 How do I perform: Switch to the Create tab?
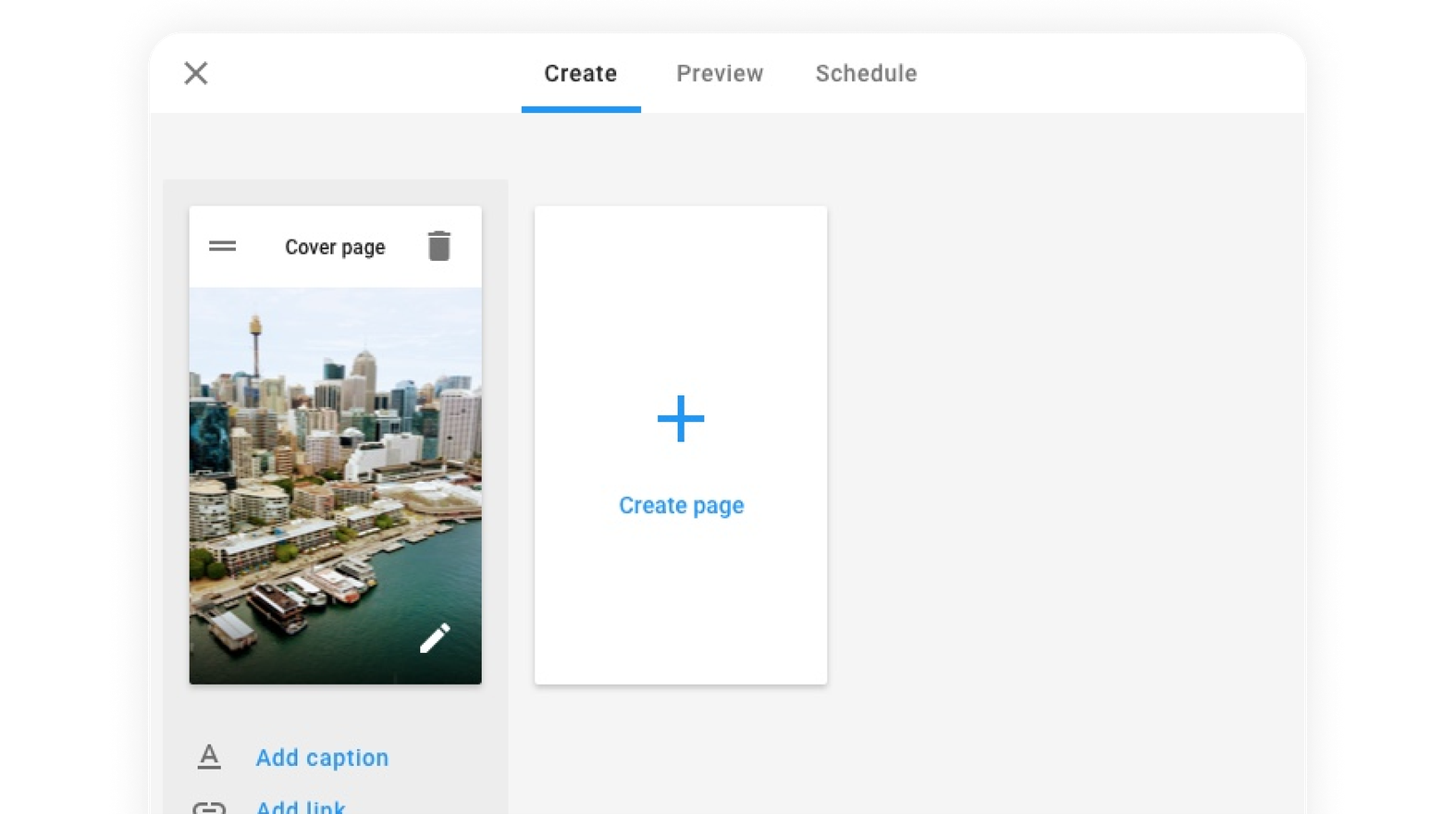tap(581, 74)
